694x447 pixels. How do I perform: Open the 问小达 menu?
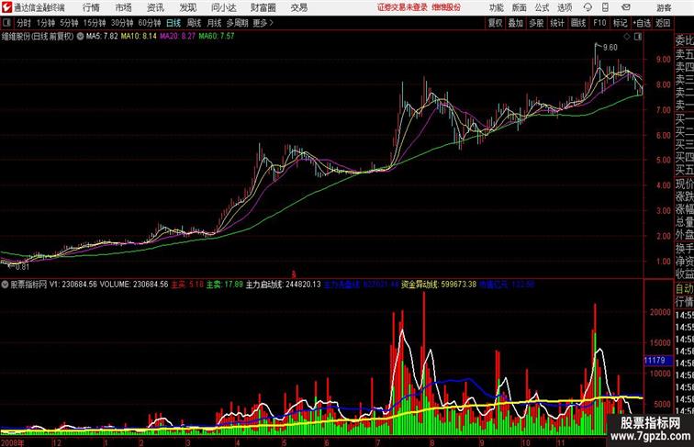pyautogui.click(x=223, y=7)
